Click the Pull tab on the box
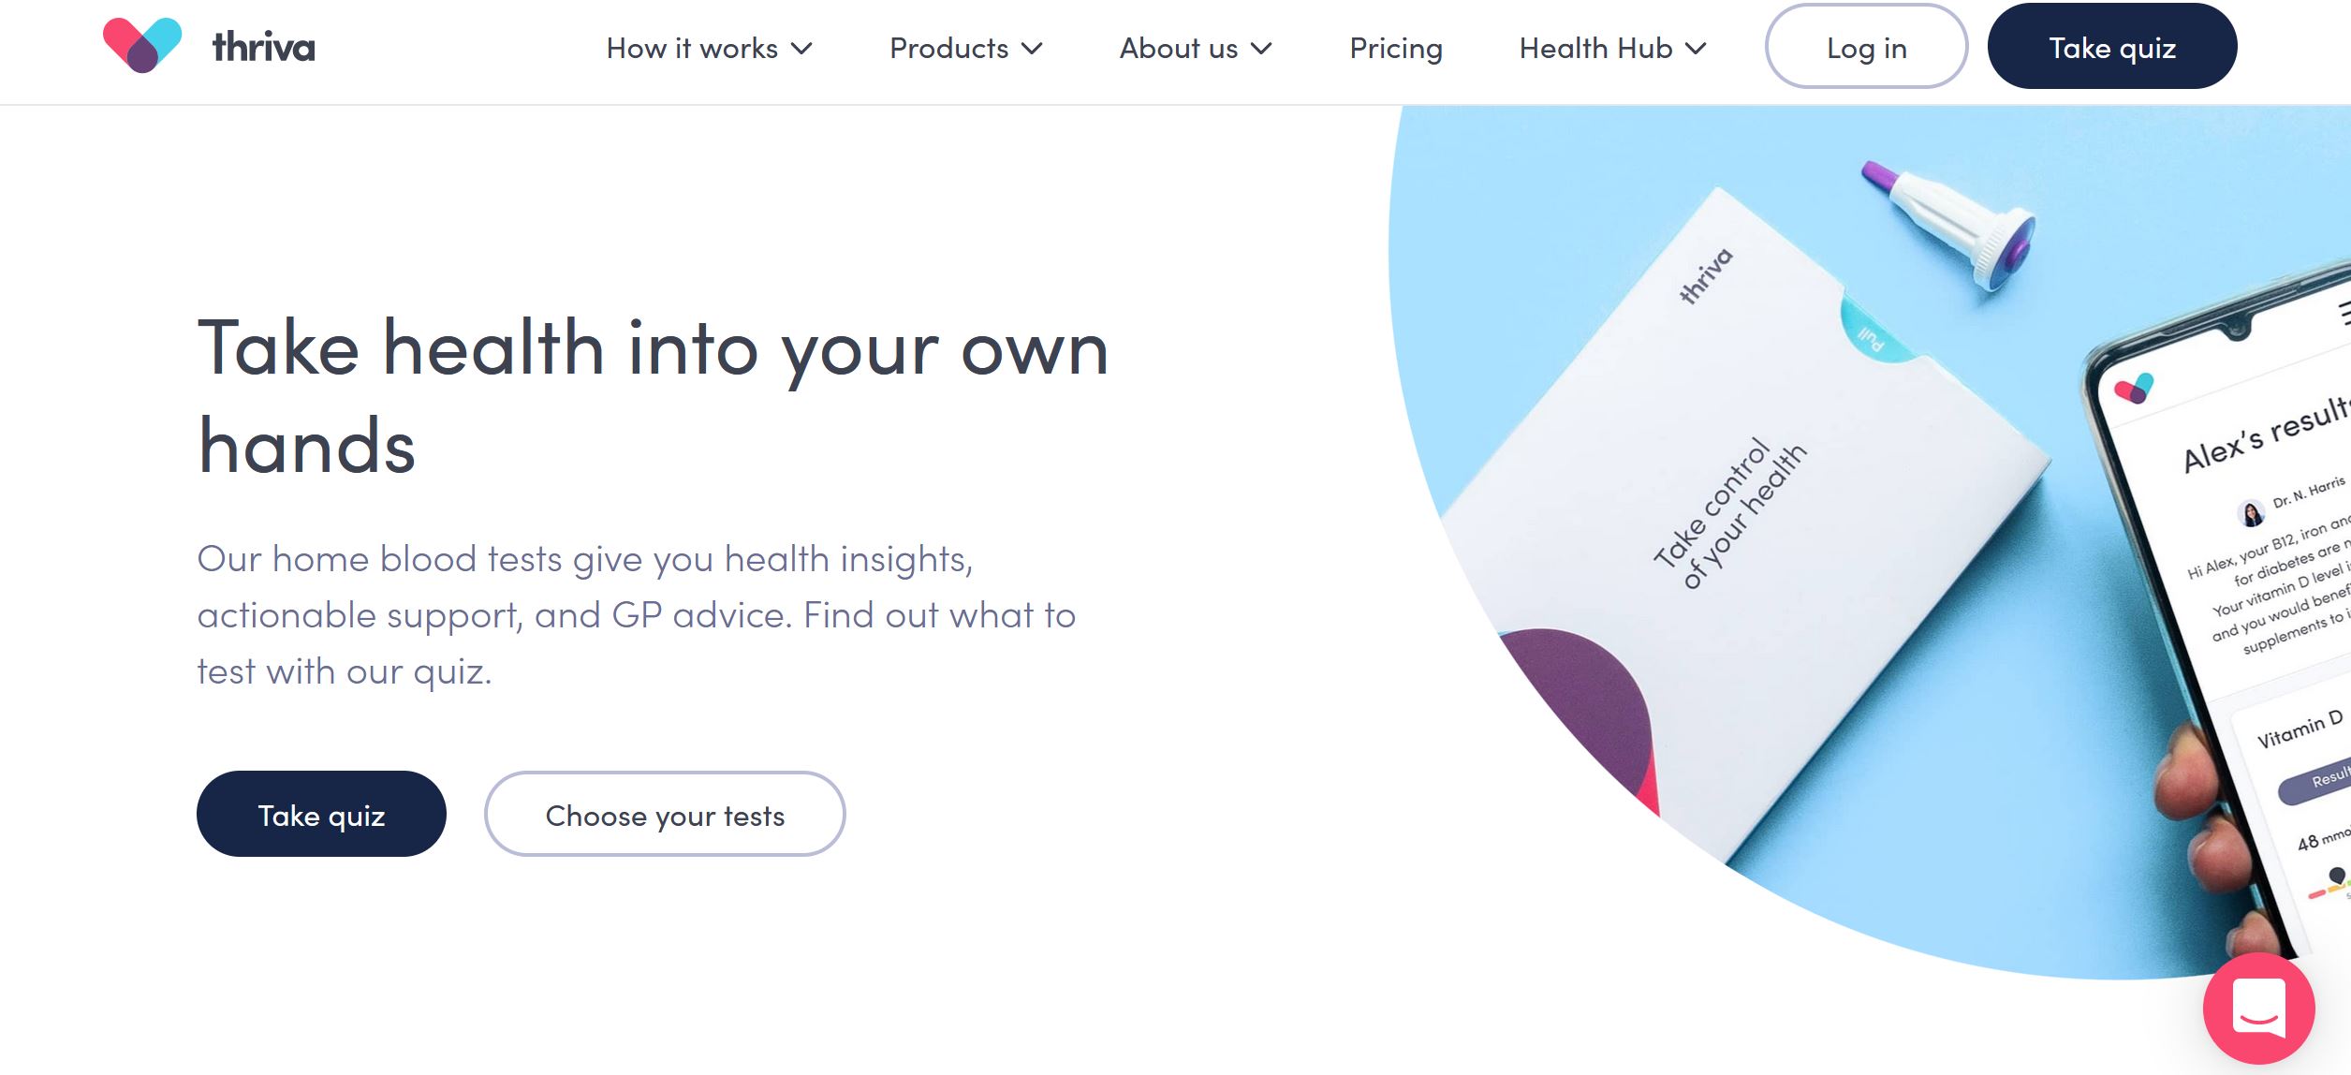This screenshot has height=1075, width=2351. coord(1872,337)
